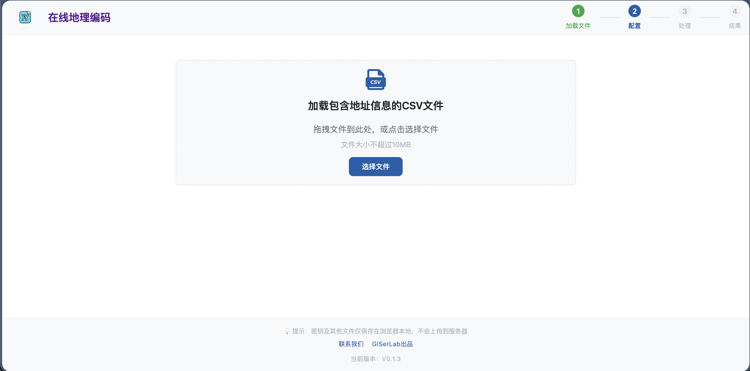Select the green number 1 stepper badge

[578, 11]
